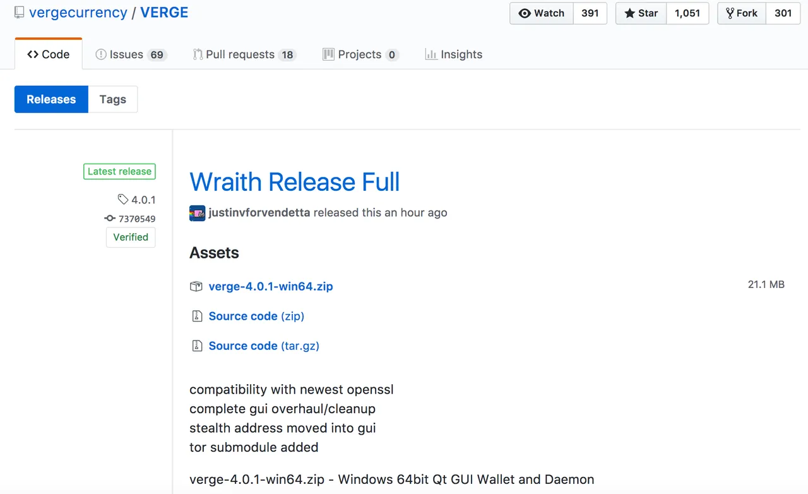Open the Issues tab
This screenshot has height=494, width=808.
pyautogui.click(x=131, y=54)
